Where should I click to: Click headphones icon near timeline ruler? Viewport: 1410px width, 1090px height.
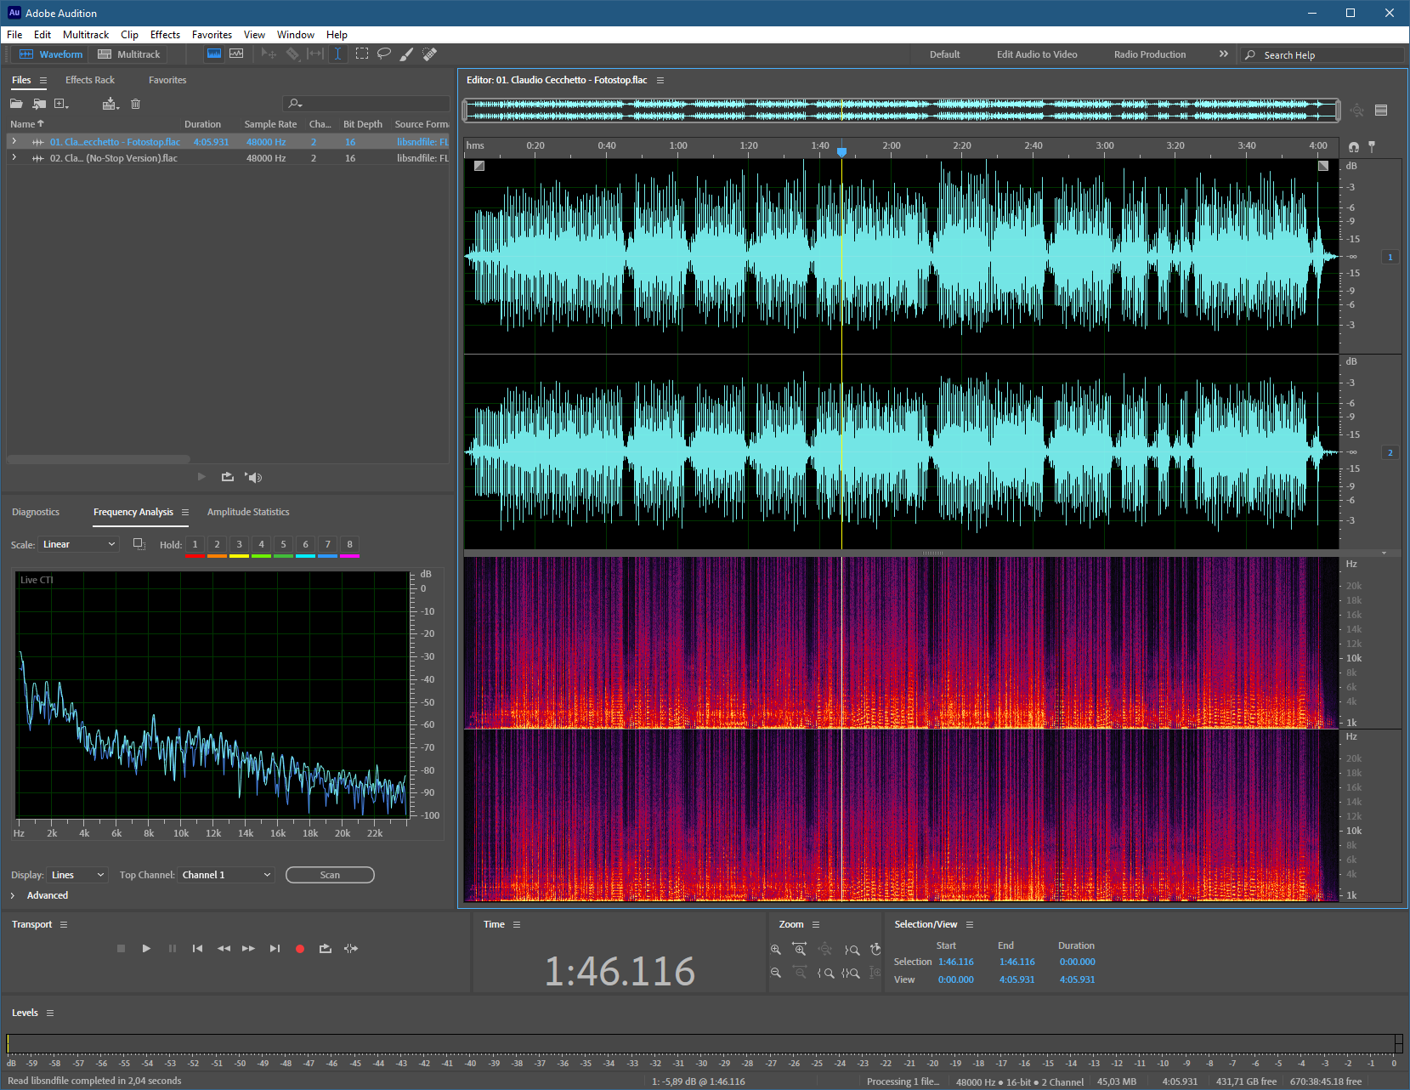[1354, 147]
